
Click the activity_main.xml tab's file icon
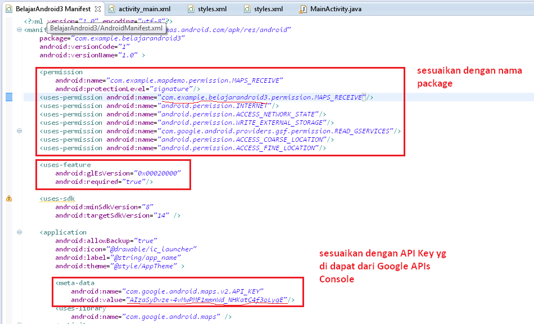tap(111, 9)
